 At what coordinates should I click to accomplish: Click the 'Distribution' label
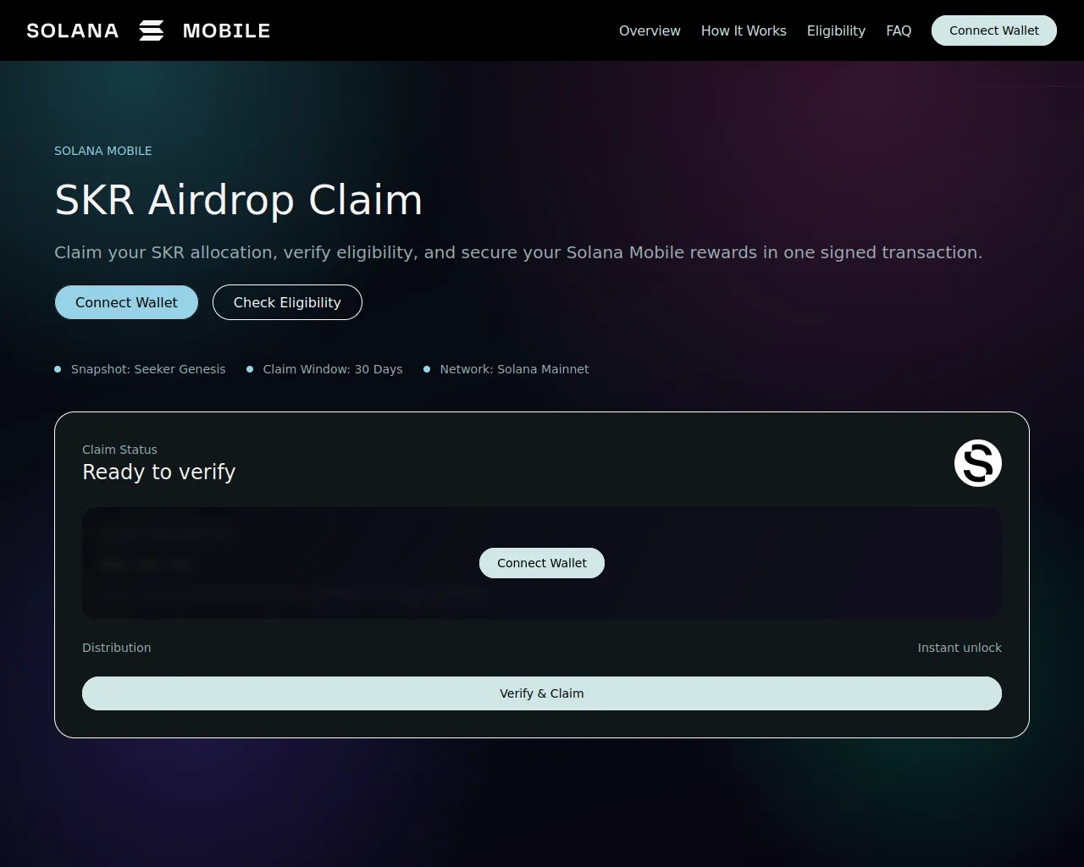coord(117,648)
